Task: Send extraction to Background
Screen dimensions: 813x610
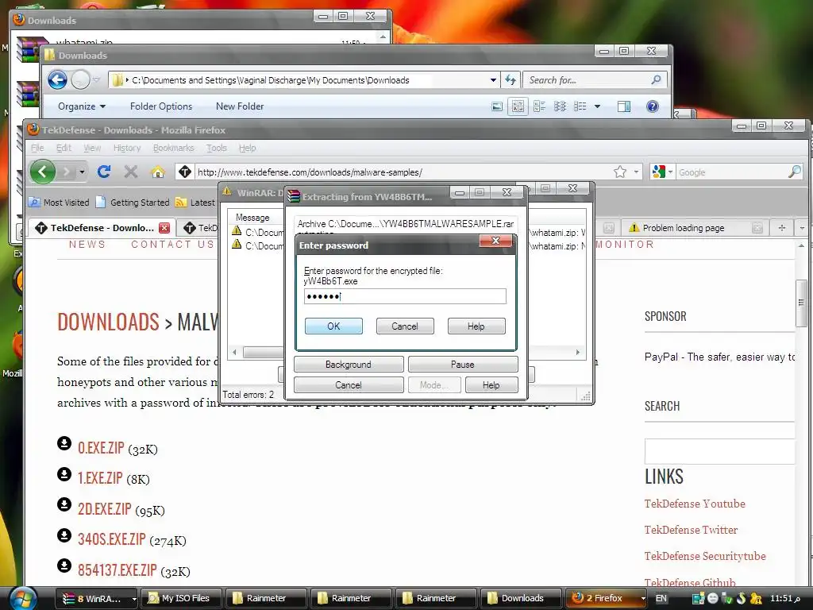Action: click(x=349, y=364)
